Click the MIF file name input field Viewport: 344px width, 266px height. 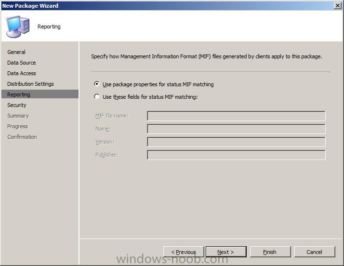point(236,116)
